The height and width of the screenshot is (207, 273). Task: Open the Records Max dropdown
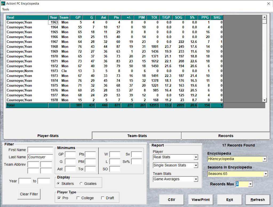coord(250,184)
